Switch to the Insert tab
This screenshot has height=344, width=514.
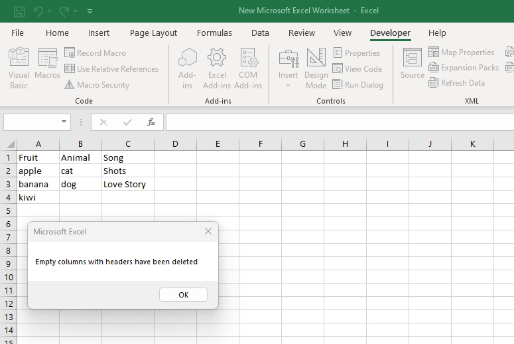(x=99, y=33)
